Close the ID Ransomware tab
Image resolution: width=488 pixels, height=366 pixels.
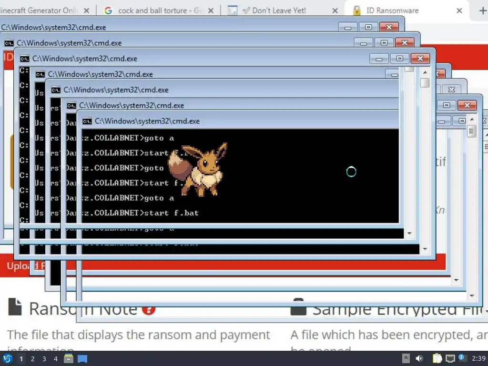(459, 10)
